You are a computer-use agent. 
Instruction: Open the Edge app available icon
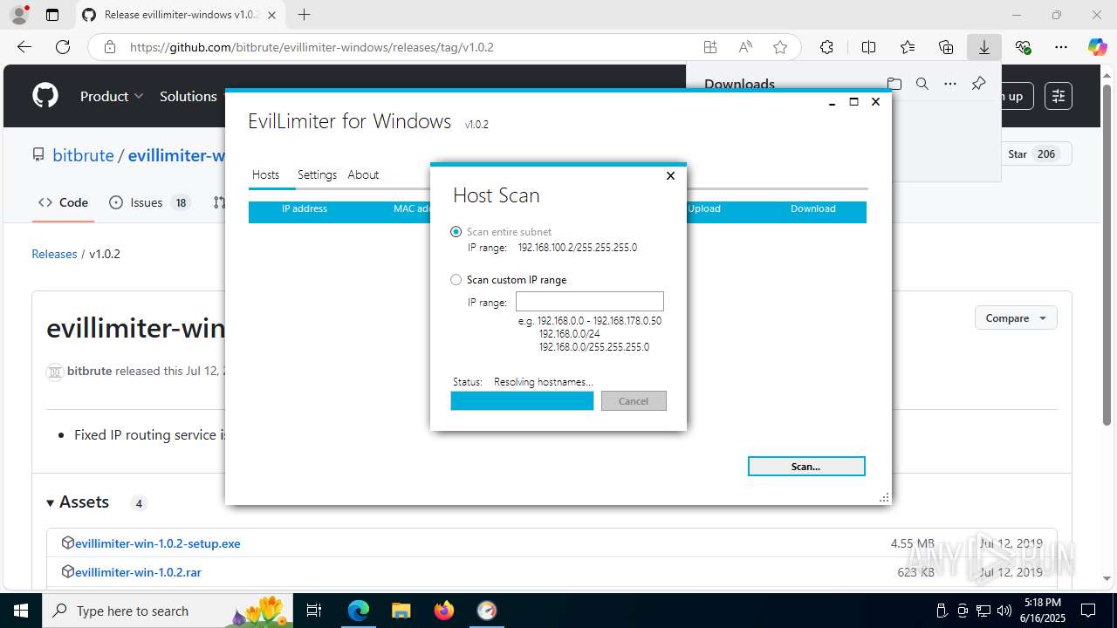[x=710, y=47]
